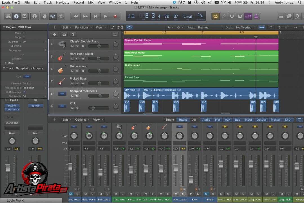
Task: Click the Picked Bass track icon
Action: pyautogui.click(x=62, y=81)
